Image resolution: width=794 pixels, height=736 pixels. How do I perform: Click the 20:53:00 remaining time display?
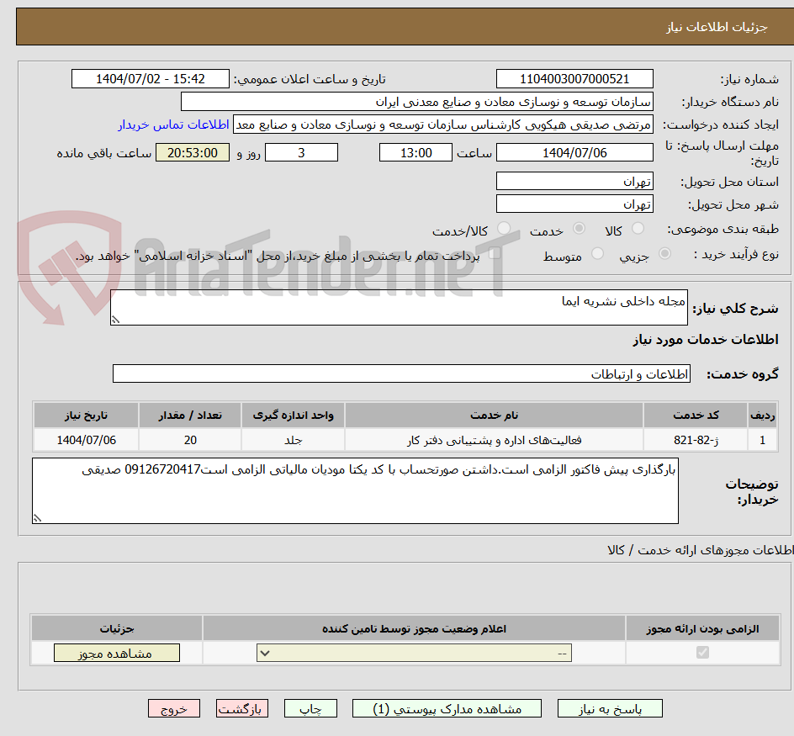pyautogui.click(x=192, y=152)
